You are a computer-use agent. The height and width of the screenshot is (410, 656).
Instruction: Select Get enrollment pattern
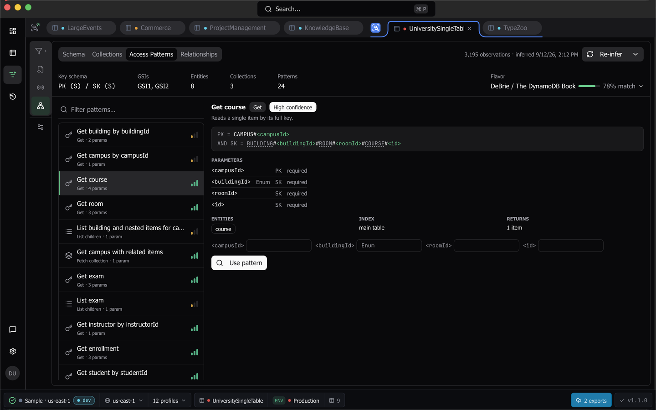point(131,352)
